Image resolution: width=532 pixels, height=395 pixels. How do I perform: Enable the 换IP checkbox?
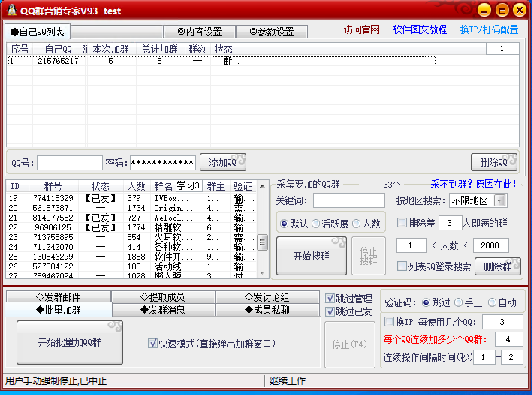pos(389,321)
